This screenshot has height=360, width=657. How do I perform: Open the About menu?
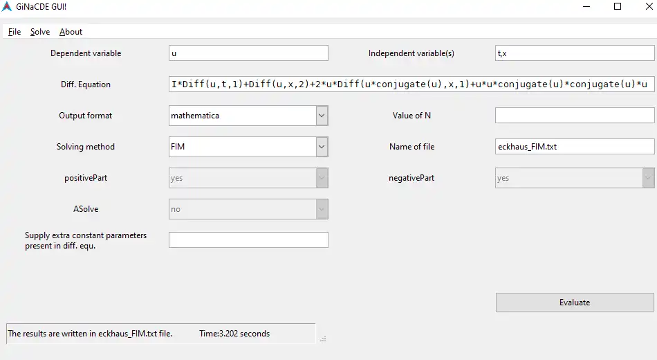point(71,32)
